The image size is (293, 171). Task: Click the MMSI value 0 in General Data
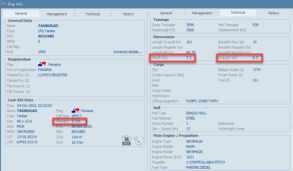tap(39, 41)
